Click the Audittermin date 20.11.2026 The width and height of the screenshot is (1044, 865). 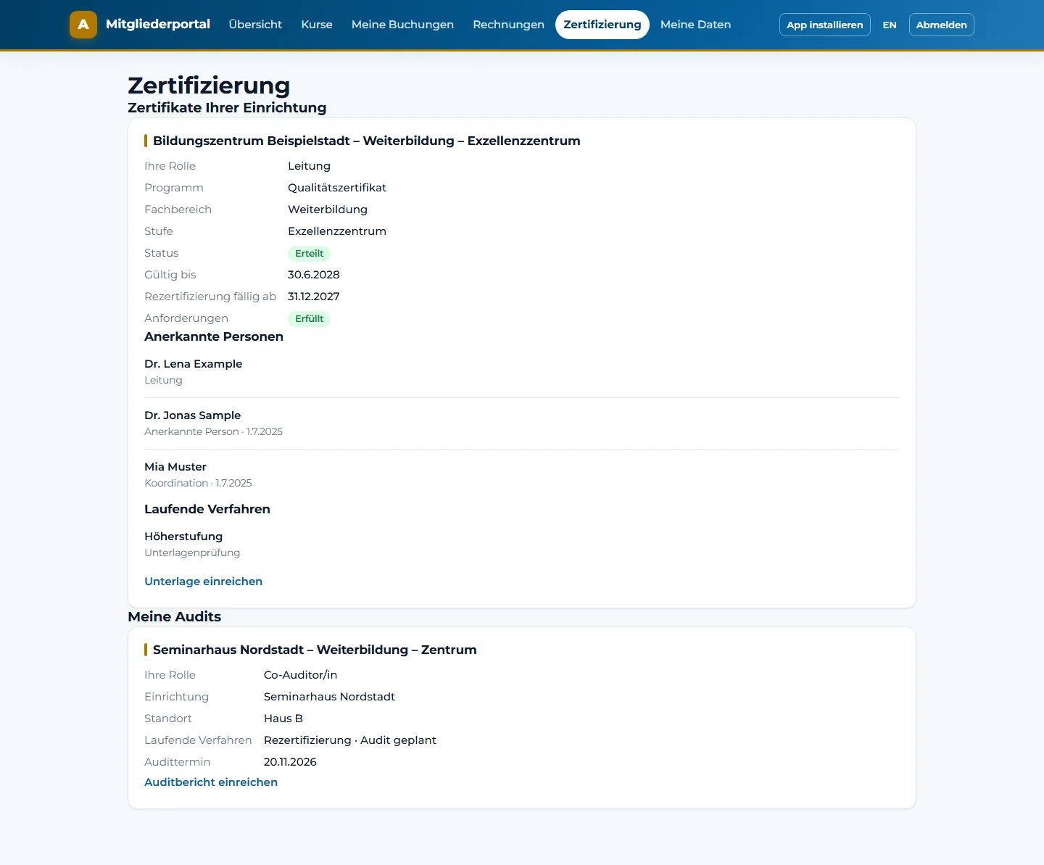point(290,762)
